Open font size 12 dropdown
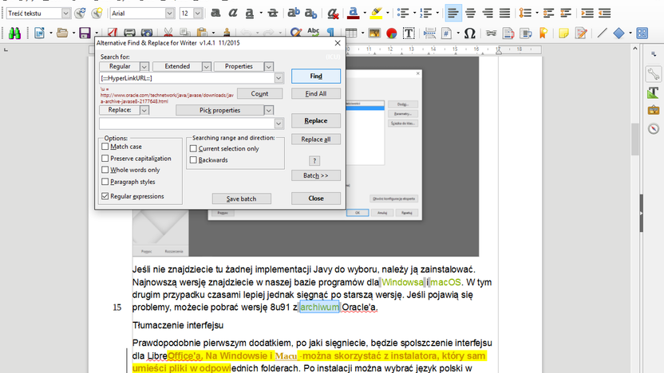The width and height of the screenshot is (664, 373). point(197,13)
